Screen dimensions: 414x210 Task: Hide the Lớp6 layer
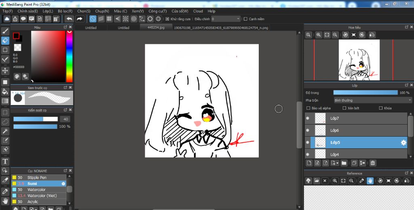pos(308,130)
